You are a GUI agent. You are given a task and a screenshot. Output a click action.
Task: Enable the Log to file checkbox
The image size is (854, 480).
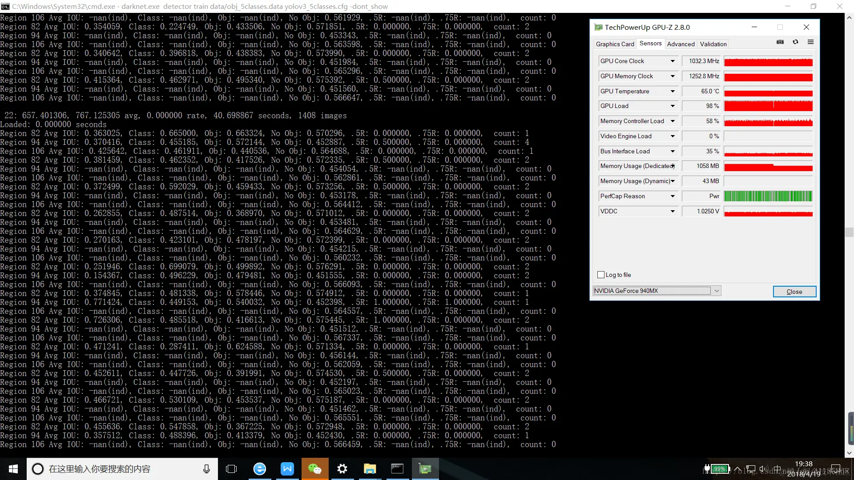(x=601, y=275)
